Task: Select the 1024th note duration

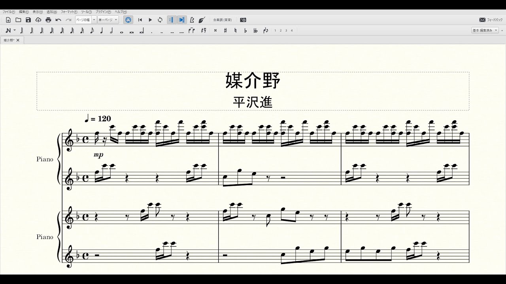Action: 22,30
